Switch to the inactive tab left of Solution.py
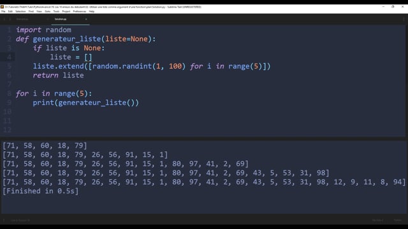 (31, 19)
